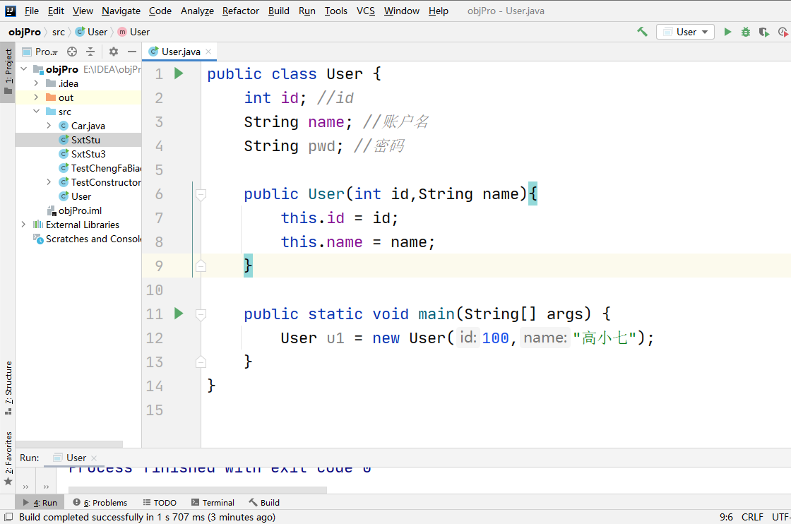Select TestChengFaBiao class in tree

pyautogui.click(x=78, y=168)
